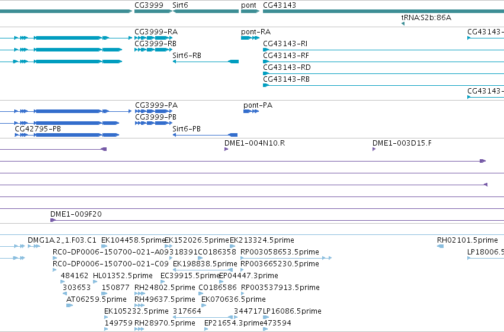Select the DME1-009F20 clone

(277, 220)
